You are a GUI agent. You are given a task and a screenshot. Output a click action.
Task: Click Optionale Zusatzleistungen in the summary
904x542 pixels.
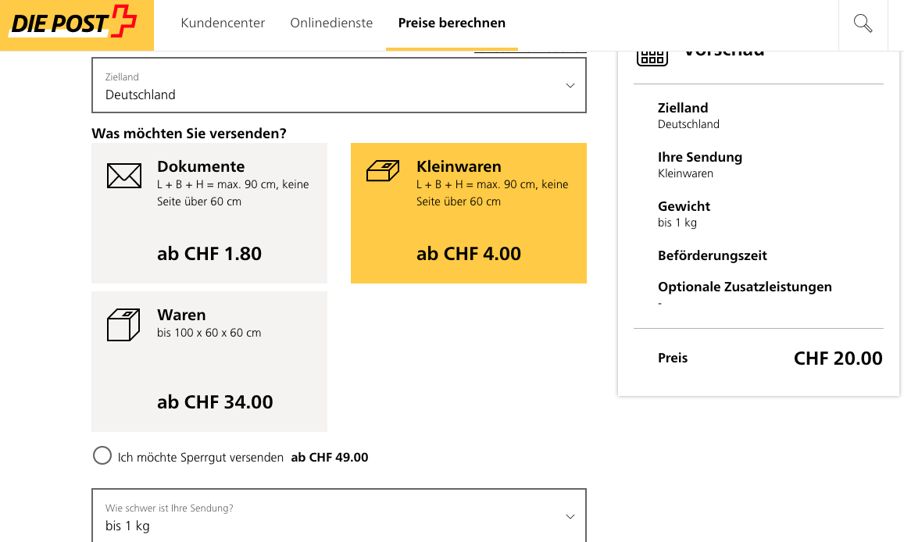(x=745, y=287)
